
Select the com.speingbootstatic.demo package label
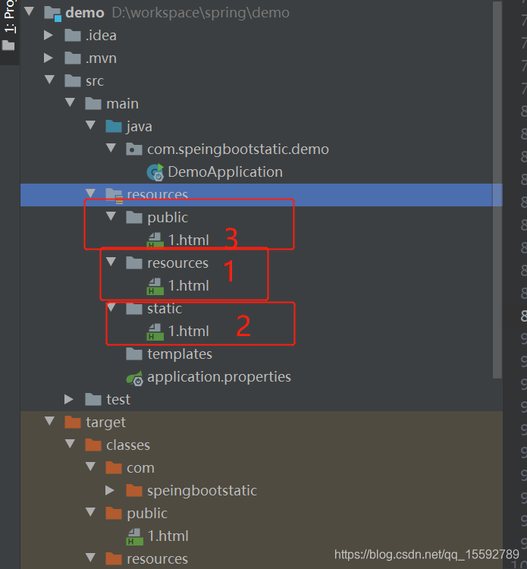238,149
